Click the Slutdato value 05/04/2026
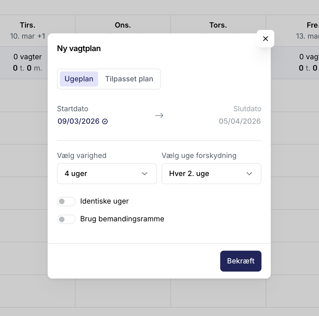This screenshot has width=319, height=316. coord(240,121)
